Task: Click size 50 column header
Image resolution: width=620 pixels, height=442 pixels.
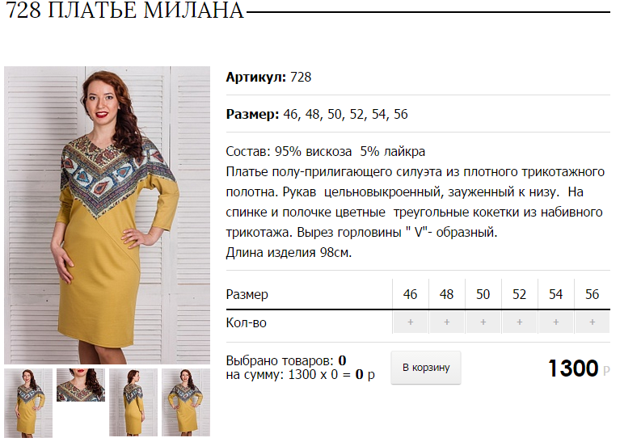Action: point(483,294)
